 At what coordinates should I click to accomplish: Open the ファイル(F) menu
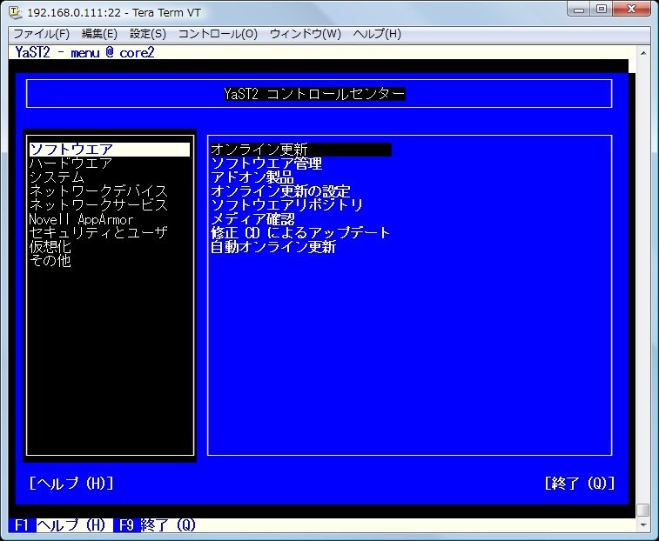point(41,34)
